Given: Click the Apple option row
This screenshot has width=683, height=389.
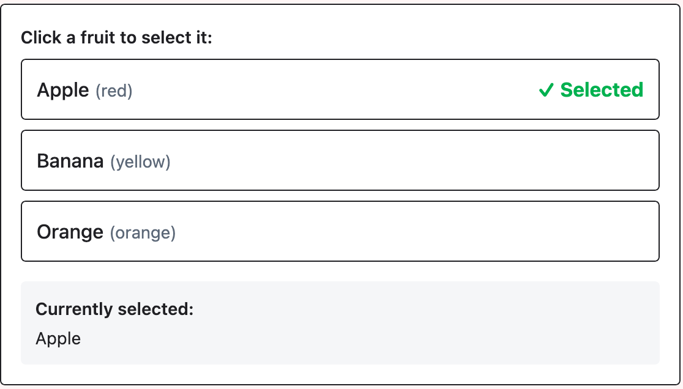Looking at the screenshot, I should (340, 89).
